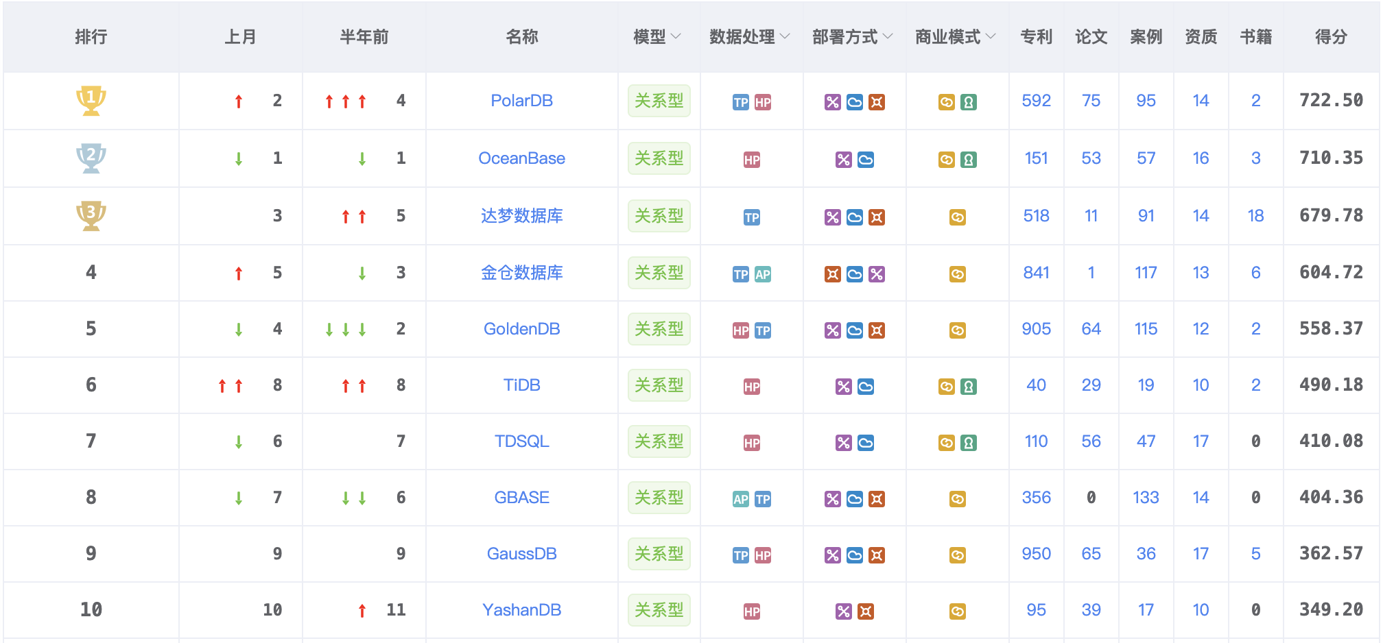This screenshot has height=643, width=1383.
Task: Click the gold first-place trophy icon
Action: coord(91,100)
